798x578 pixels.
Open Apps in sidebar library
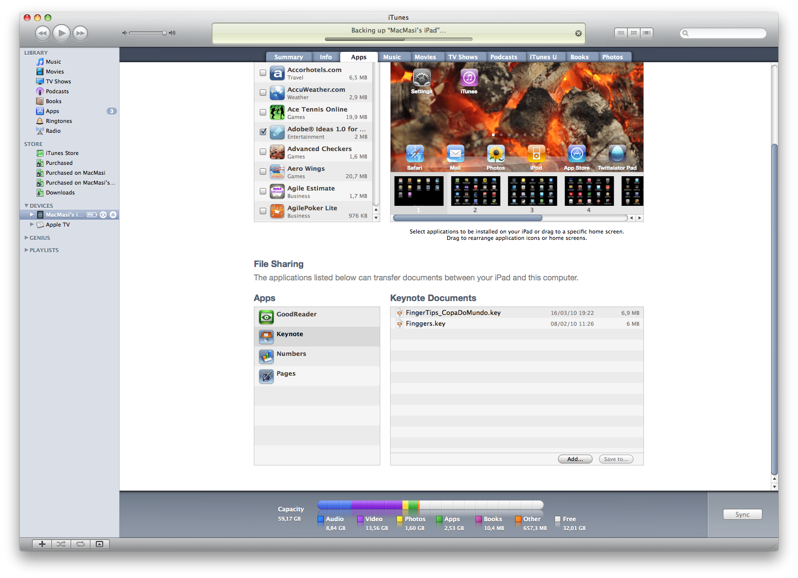click(52, 111)
